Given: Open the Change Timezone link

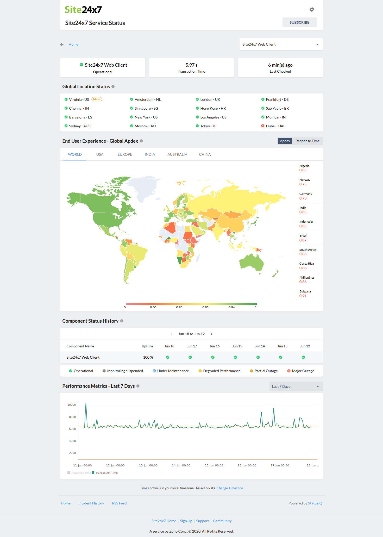Looking at the screenshot, I should (x=230, y=488).
